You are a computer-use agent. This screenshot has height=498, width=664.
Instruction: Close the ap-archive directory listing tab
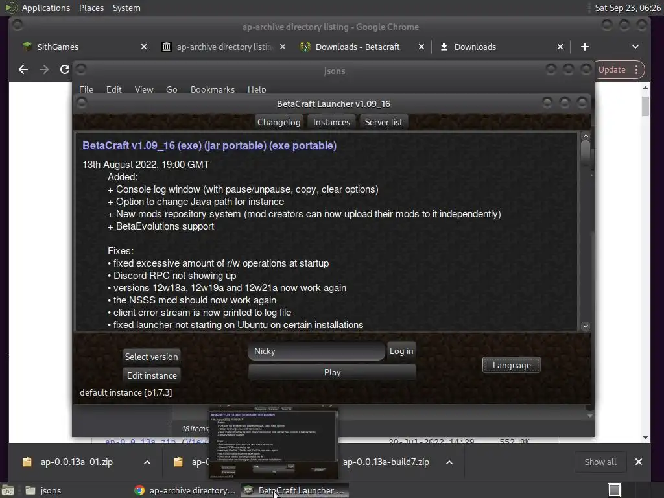tap(283, 47)
